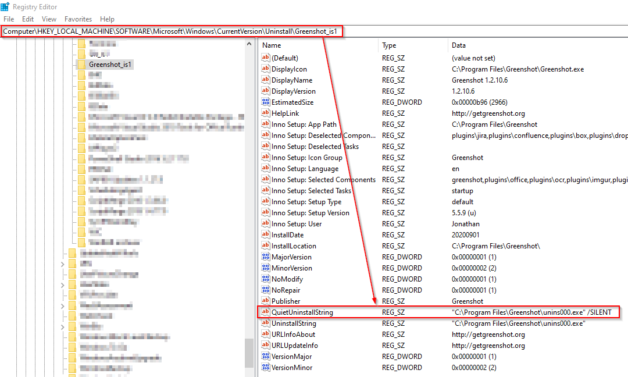Select the DisplayVersion value icon
The width and height of the screenshot is (628, 377).
266,91
